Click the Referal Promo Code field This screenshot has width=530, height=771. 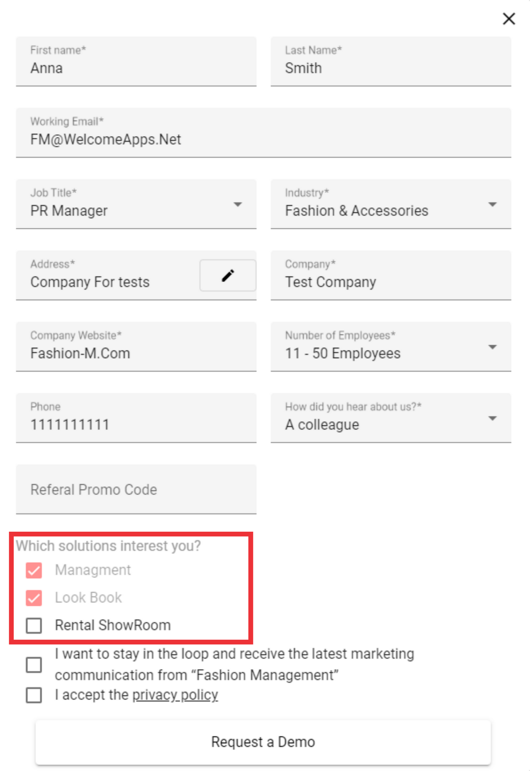pos(136,490)
